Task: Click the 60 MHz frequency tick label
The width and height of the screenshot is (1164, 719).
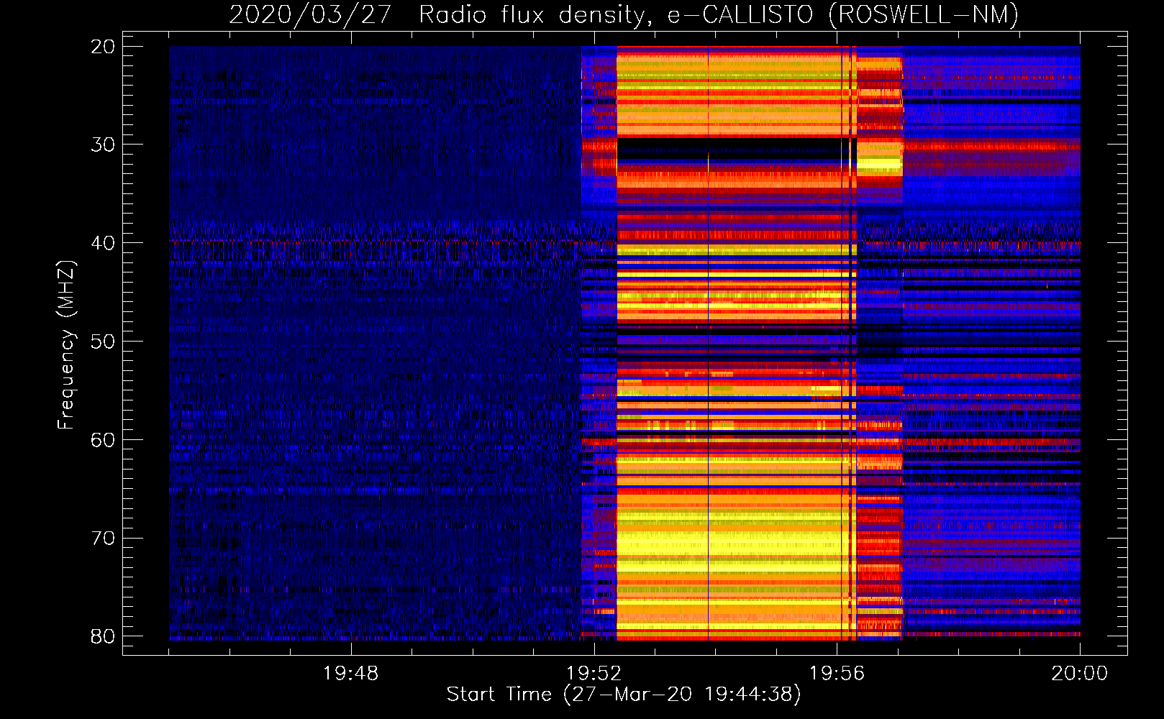Action: point(103,440)
